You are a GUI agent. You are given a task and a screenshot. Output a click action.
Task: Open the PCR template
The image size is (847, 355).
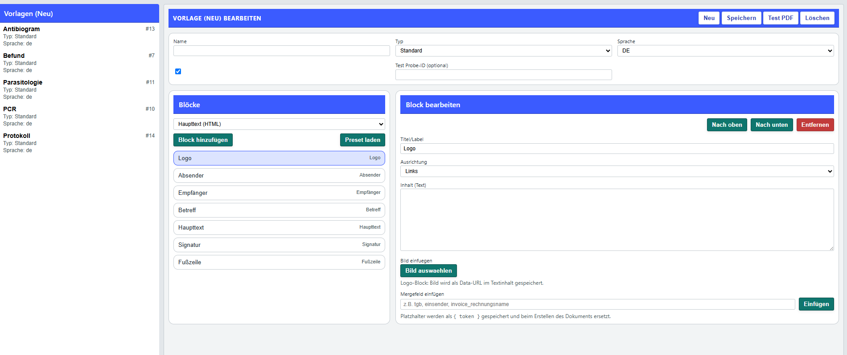point(79,116)
